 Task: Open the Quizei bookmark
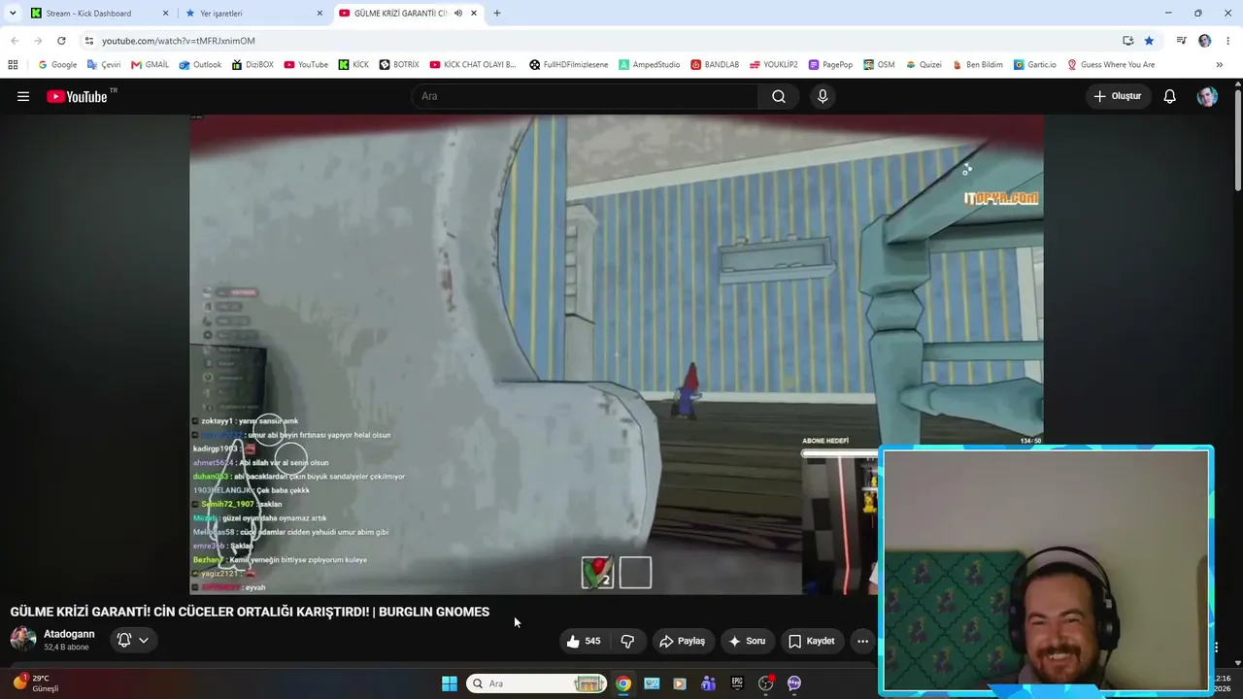click(924, 65)
